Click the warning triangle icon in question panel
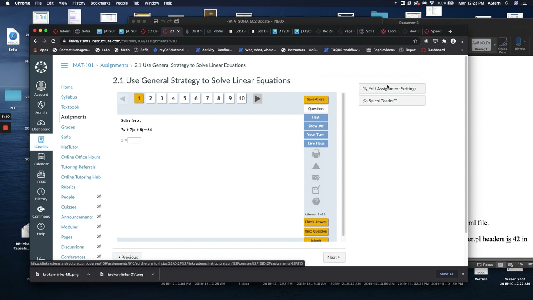Viewport: 533px width, 300px height. coord(316,166)
